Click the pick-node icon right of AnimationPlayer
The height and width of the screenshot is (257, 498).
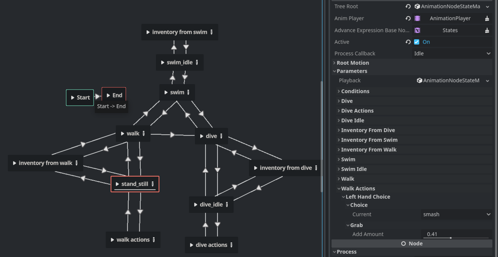pos(487,19)
